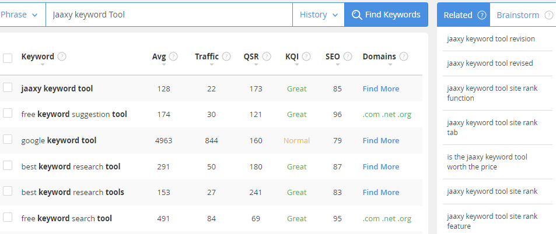Sort by Traffic column arrow
The image size is (556, 234).
[x=212, y=65]
